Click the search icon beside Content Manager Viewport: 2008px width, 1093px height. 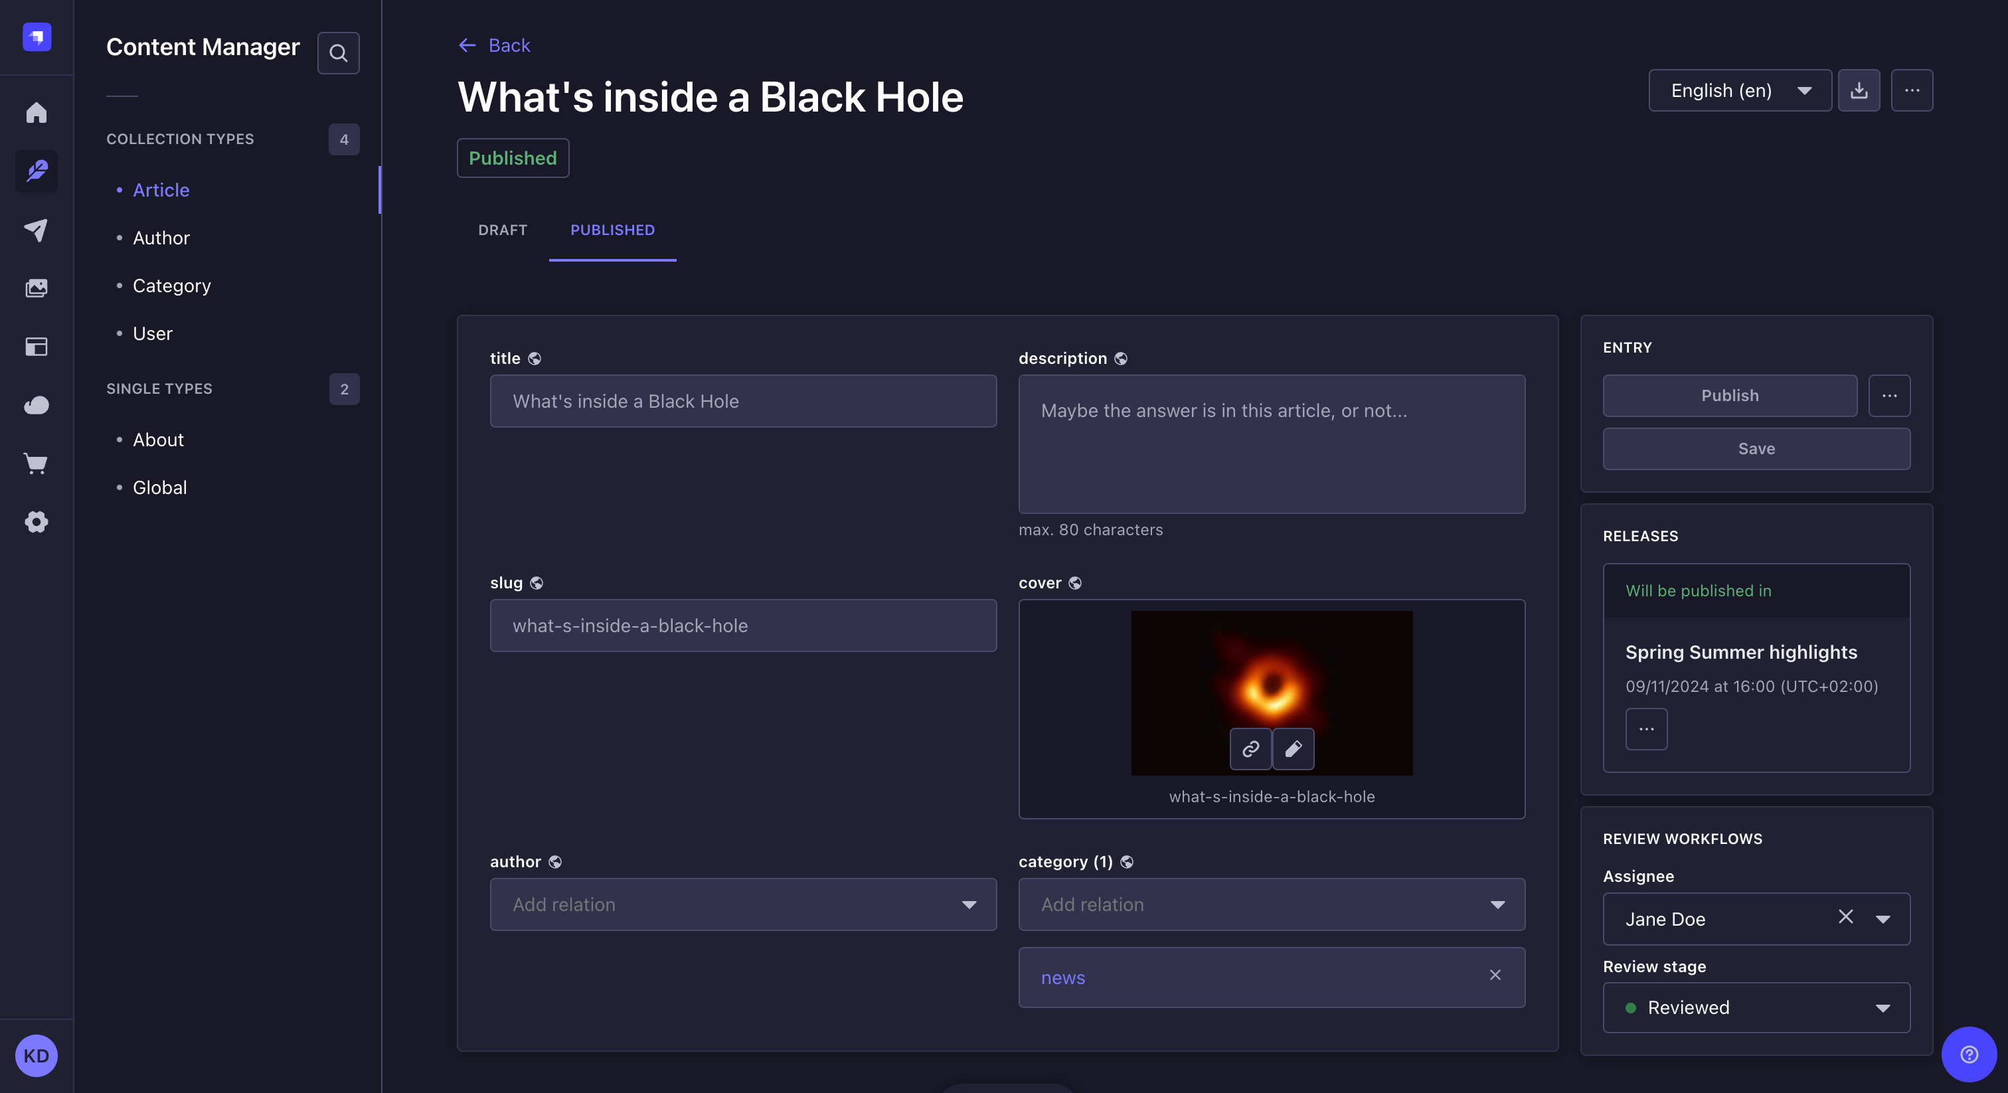pyautogui.click(x=337, y=53)
